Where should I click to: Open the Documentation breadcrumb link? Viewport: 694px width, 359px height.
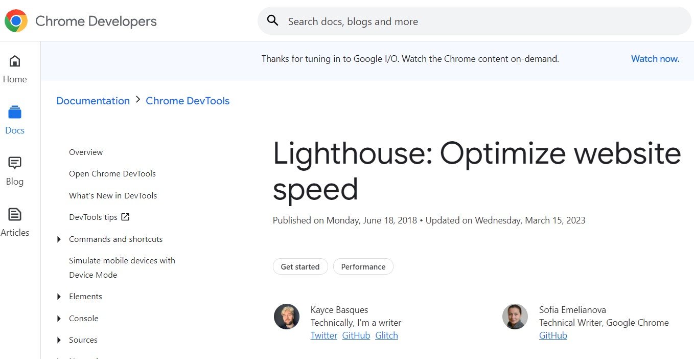pyautogui.click(x=92, y=101)
